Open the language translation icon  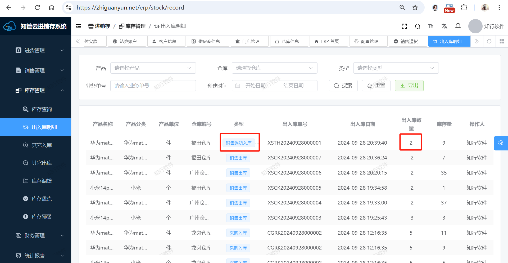coord(444,26)
